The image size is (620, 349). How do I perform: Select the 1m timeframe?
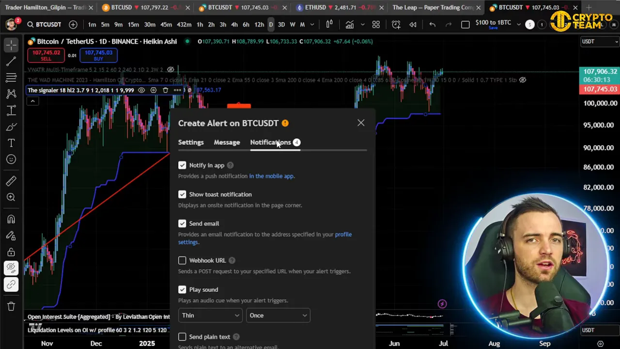[x=92, y=25]
